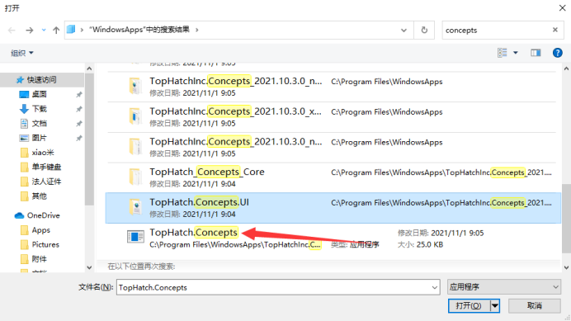Screen dimensions: 571x321
Task: Open the 组织 menu
Action: coord(22,53)
